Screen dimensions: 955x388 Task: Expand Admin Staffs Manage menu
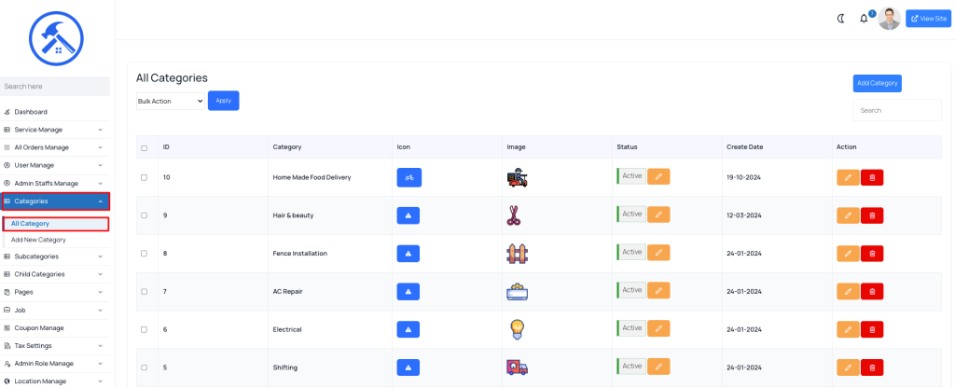[x=55, y=184]
